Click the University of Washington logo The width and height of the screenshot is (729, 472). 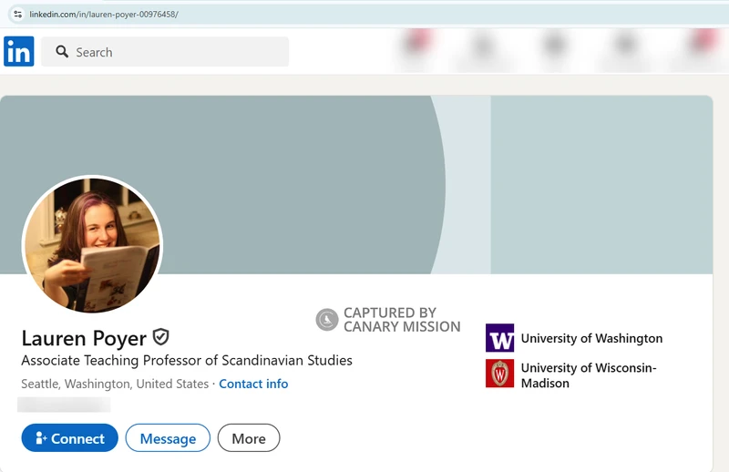499,338
